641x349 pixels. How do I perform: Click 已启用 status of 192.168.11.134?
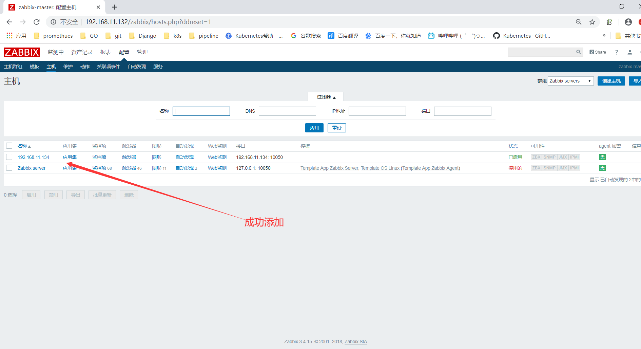pos(515,157)
